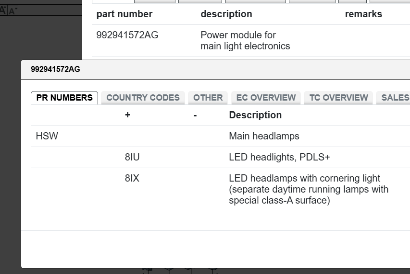Open the SALES tab
This screenshot has width=410, height=274.
pos(395,98)
